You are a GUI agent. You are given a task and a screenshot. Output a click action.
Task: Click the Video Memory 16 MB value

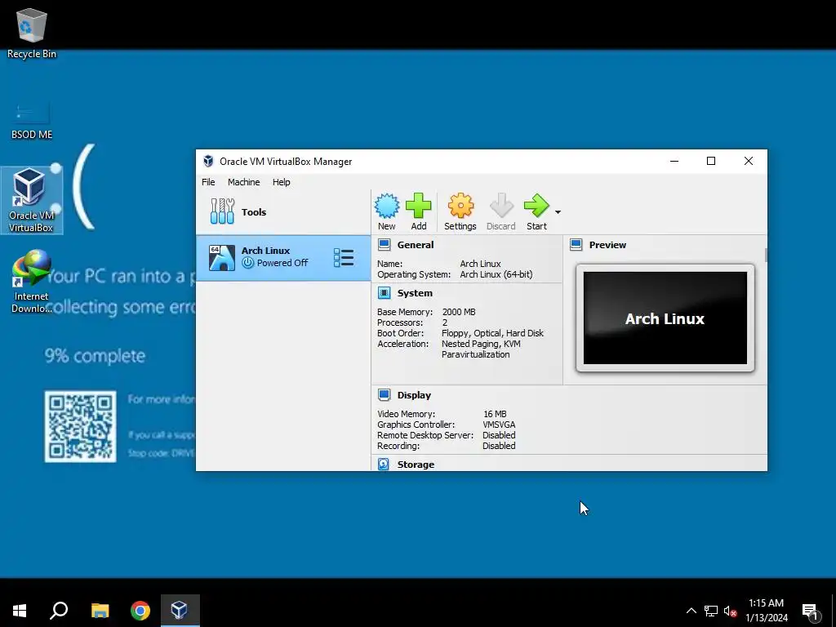click(495, 414)
